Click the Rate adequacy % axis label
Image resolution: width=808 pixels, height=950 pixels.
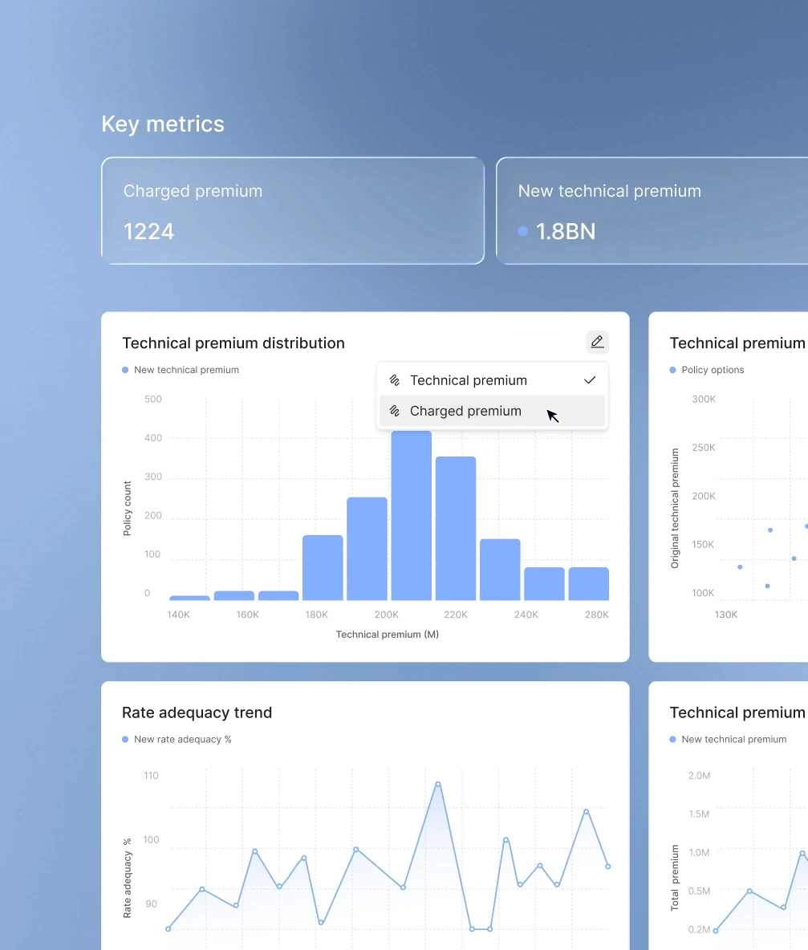pyautogui.click(x=128, y=878)
